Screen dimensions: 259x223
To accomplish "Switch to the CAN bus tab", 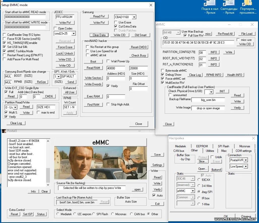I will pyautogui.click(x=179, y=151).
